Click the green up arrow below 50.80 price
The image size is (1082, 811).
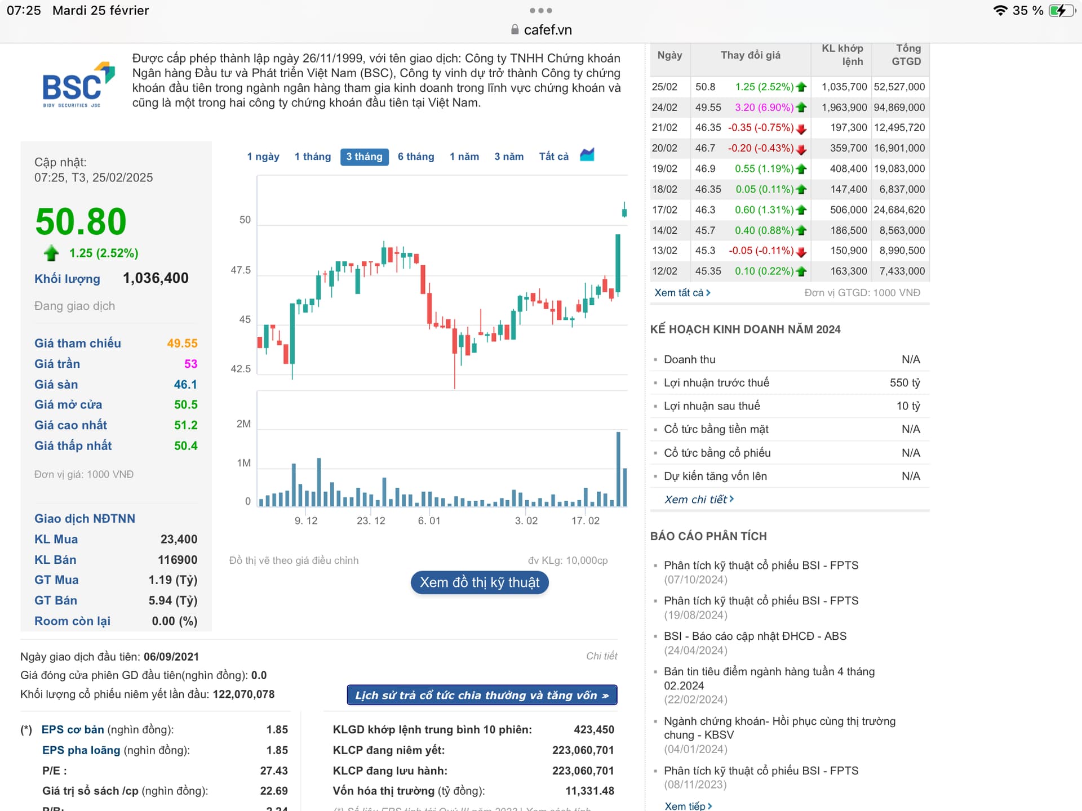point(51,253)
